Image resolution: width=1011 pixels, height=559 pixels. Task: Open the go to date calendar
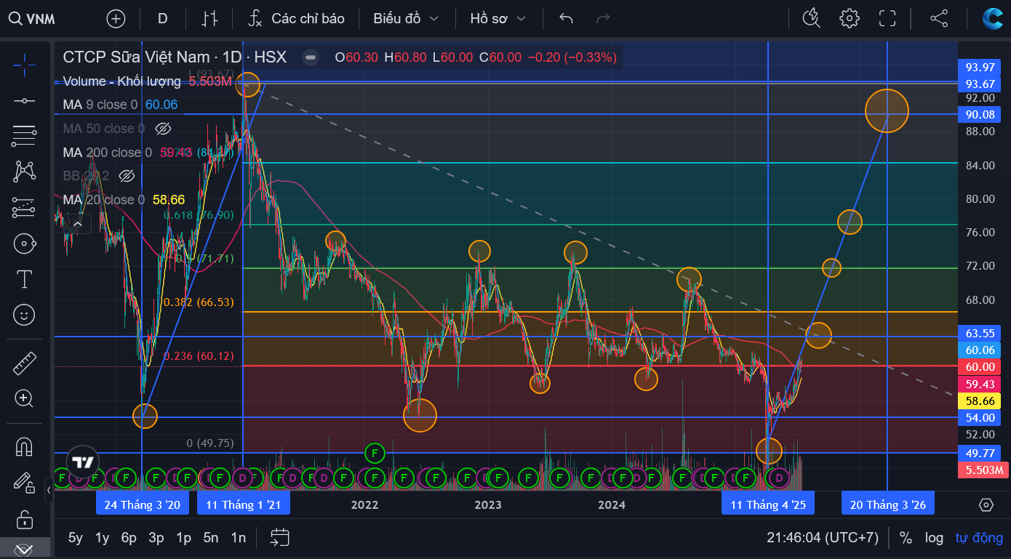(280, 538)
